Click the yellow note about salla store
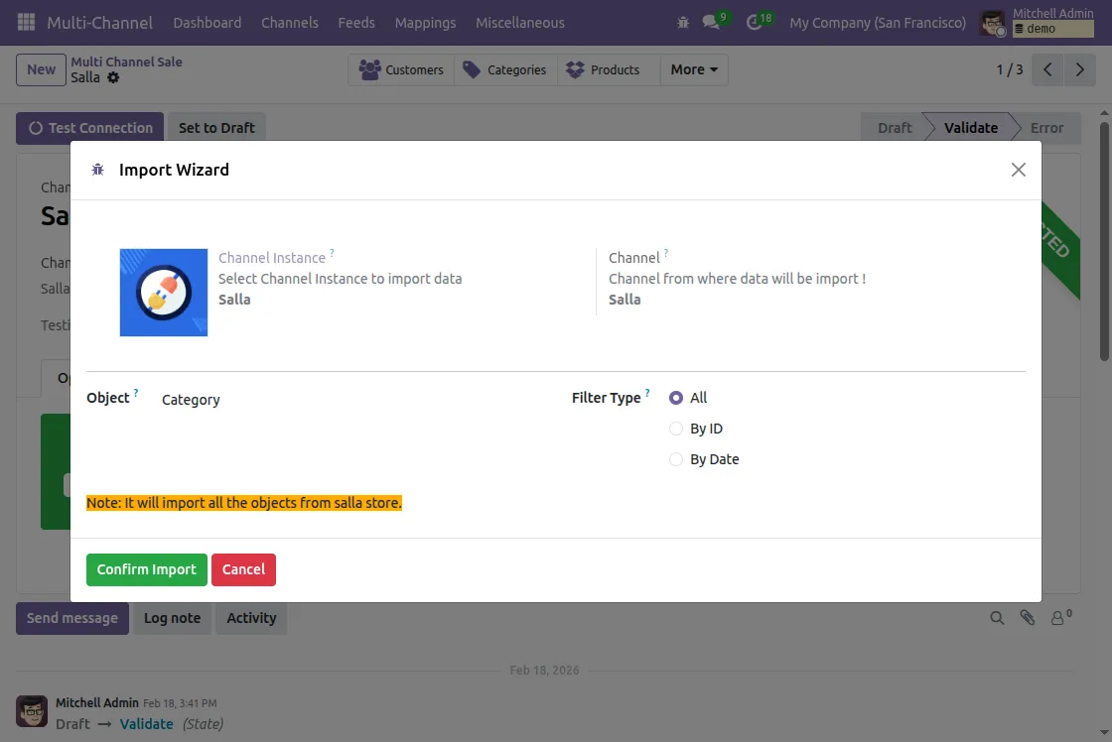The width and height of the screenshot is (1112, 742). pos(244,503)
